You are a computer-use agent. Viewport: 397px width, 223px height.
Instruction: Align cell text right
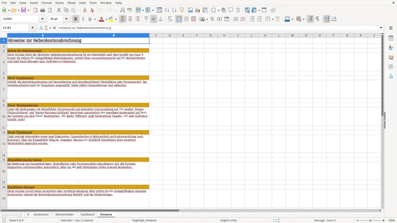[x=137, y=19]
